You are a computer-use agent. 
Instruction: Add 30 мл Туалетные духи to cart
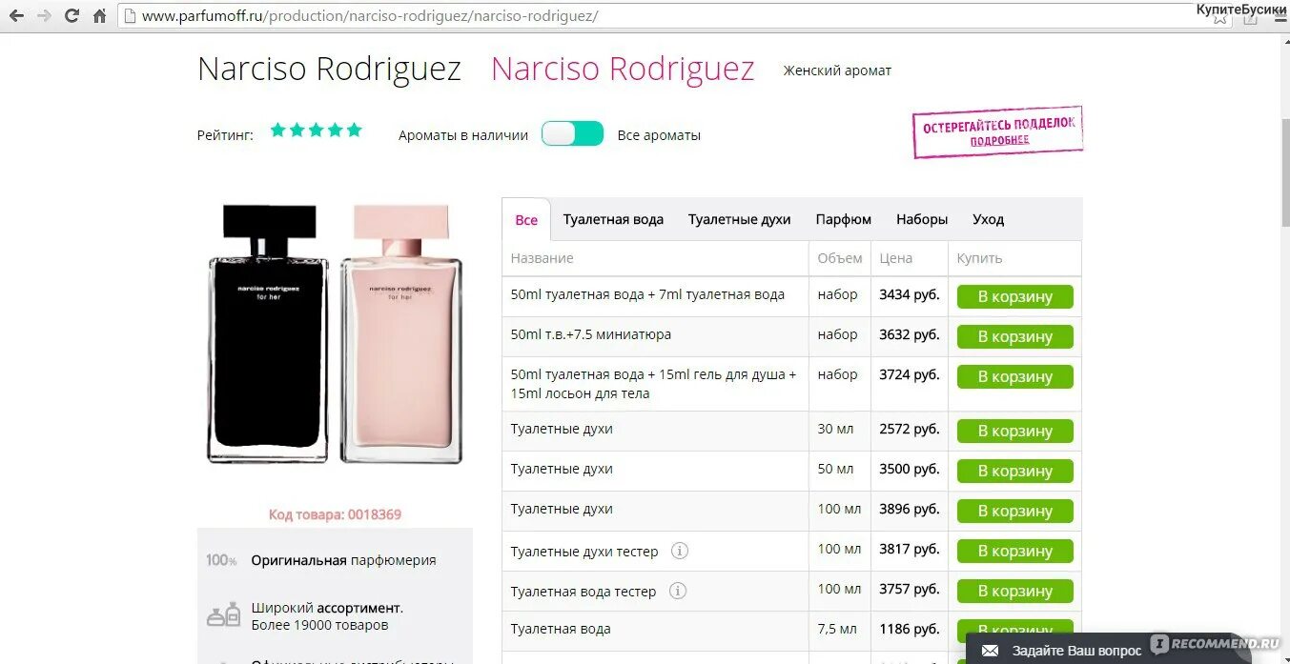pyautogui.click(x=1015, y=432)
